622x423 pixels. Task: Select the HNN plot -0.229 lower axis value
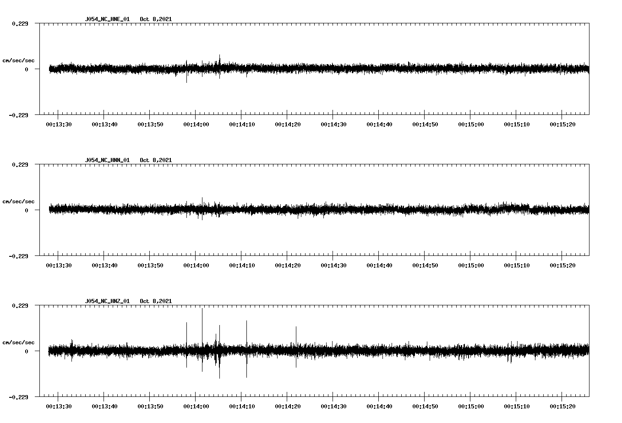pos(19,256)
